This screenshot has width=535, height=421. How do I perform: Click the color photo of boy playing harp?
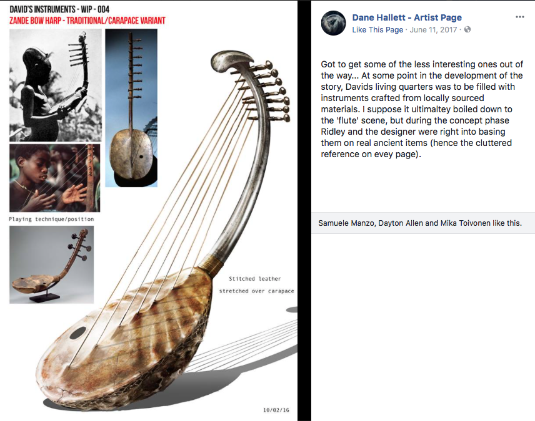tap(55, 178)
